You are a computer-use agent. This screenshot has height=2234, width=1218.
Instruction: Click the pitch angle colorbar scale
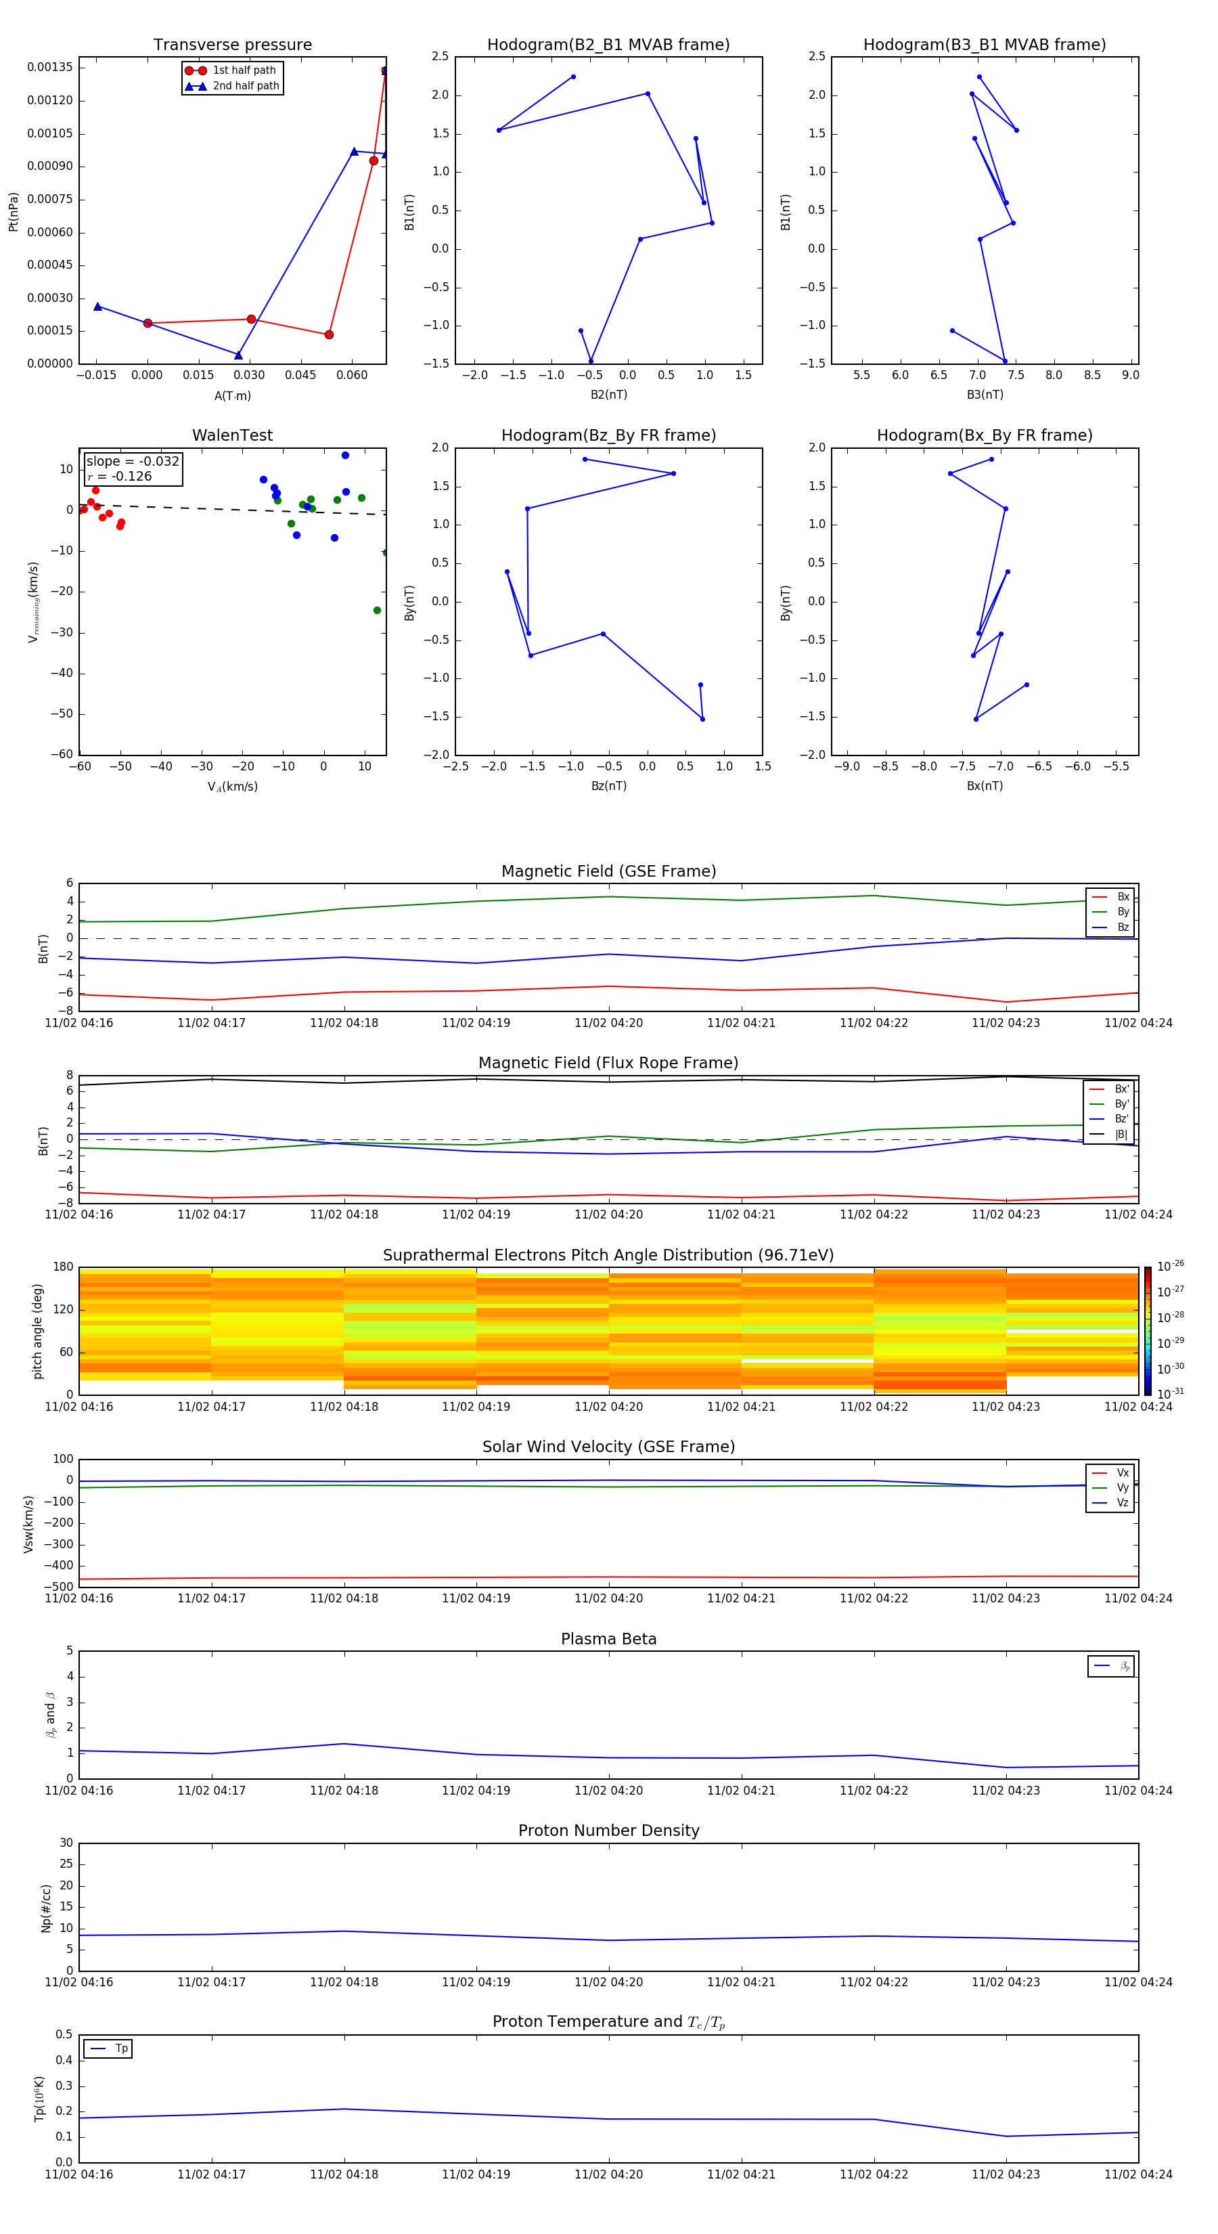coord(1148,1331)
